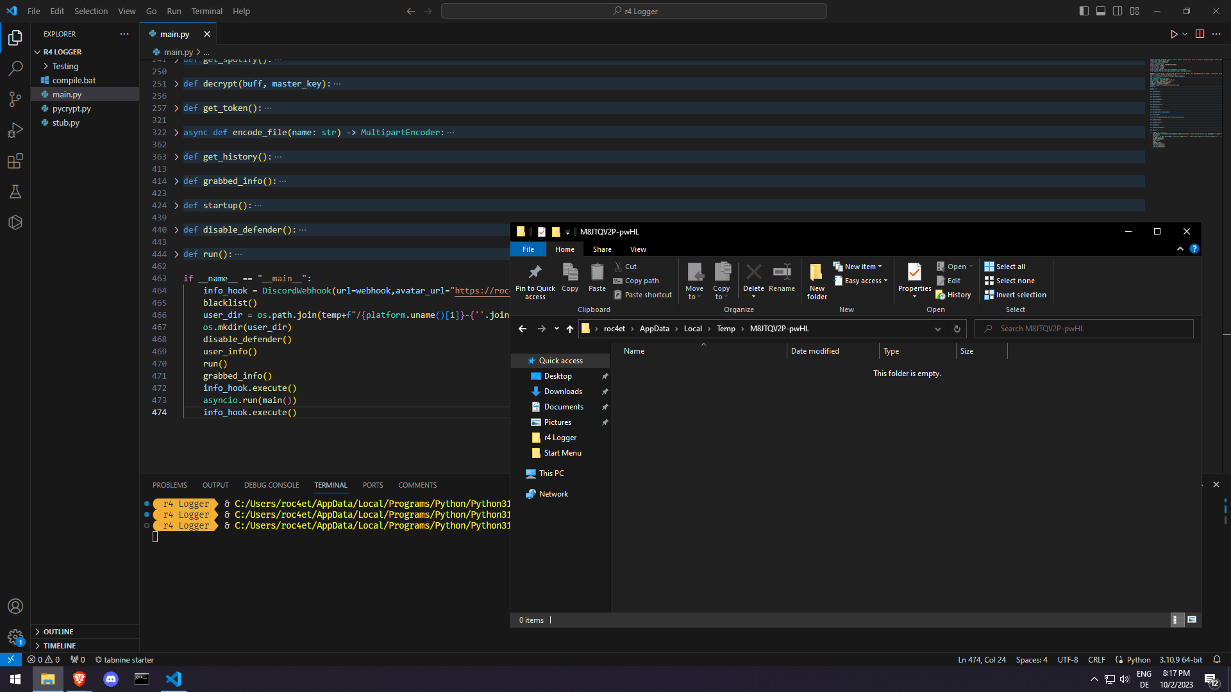Click Copy in the Clipboard group
This screenshot has height=692, width=1231.
pyautogui.click(x=570, y=278)
